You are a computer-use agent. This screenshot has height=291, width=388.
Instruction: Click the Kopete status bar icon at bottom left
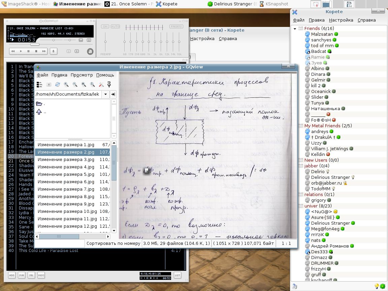tap(294, 286)
